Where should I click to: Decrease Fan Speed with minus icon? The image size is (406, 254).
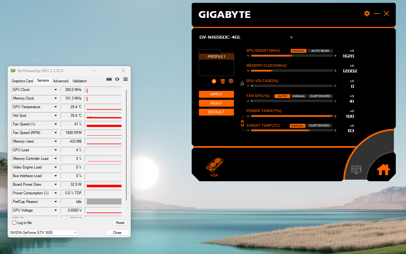(248, 101)
